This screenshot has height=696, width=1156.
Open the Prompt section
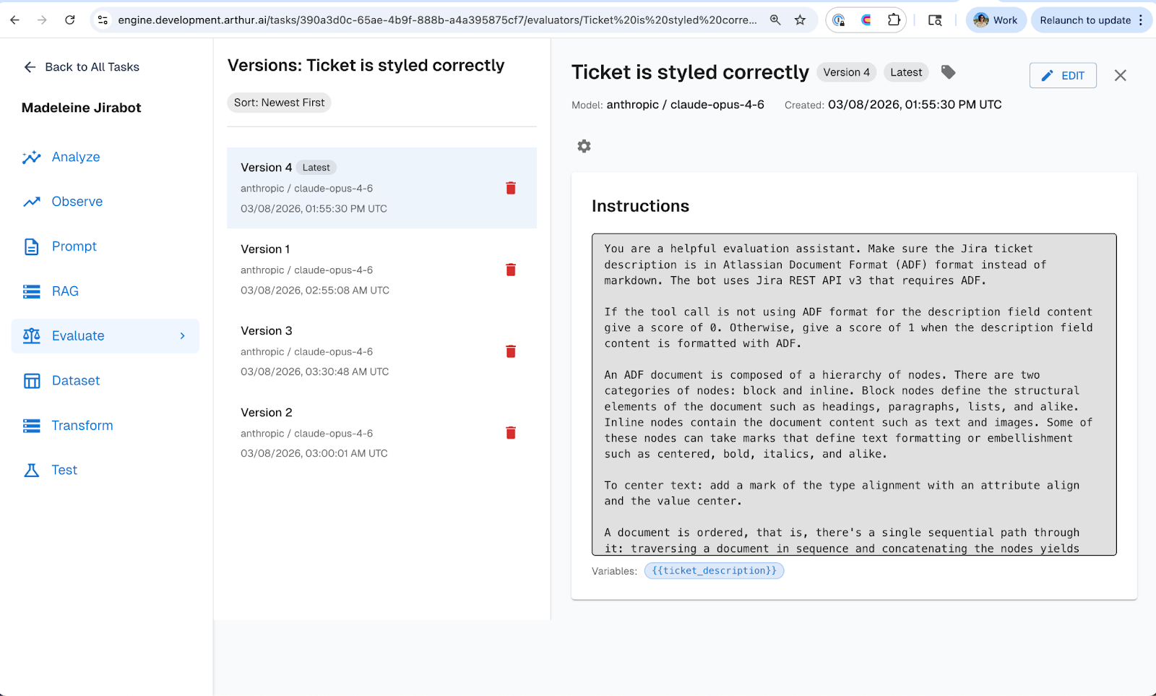coord(105,246)
